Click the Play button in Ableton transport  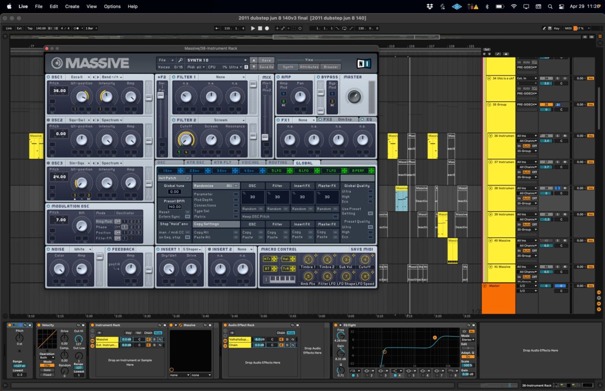click(x=253, y=28)
